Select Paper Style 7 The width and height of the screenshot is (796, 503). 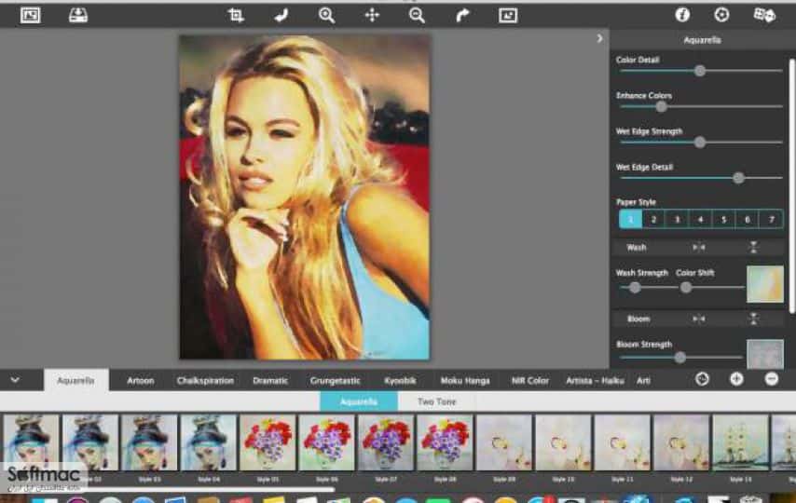click(x=771, y=219)
